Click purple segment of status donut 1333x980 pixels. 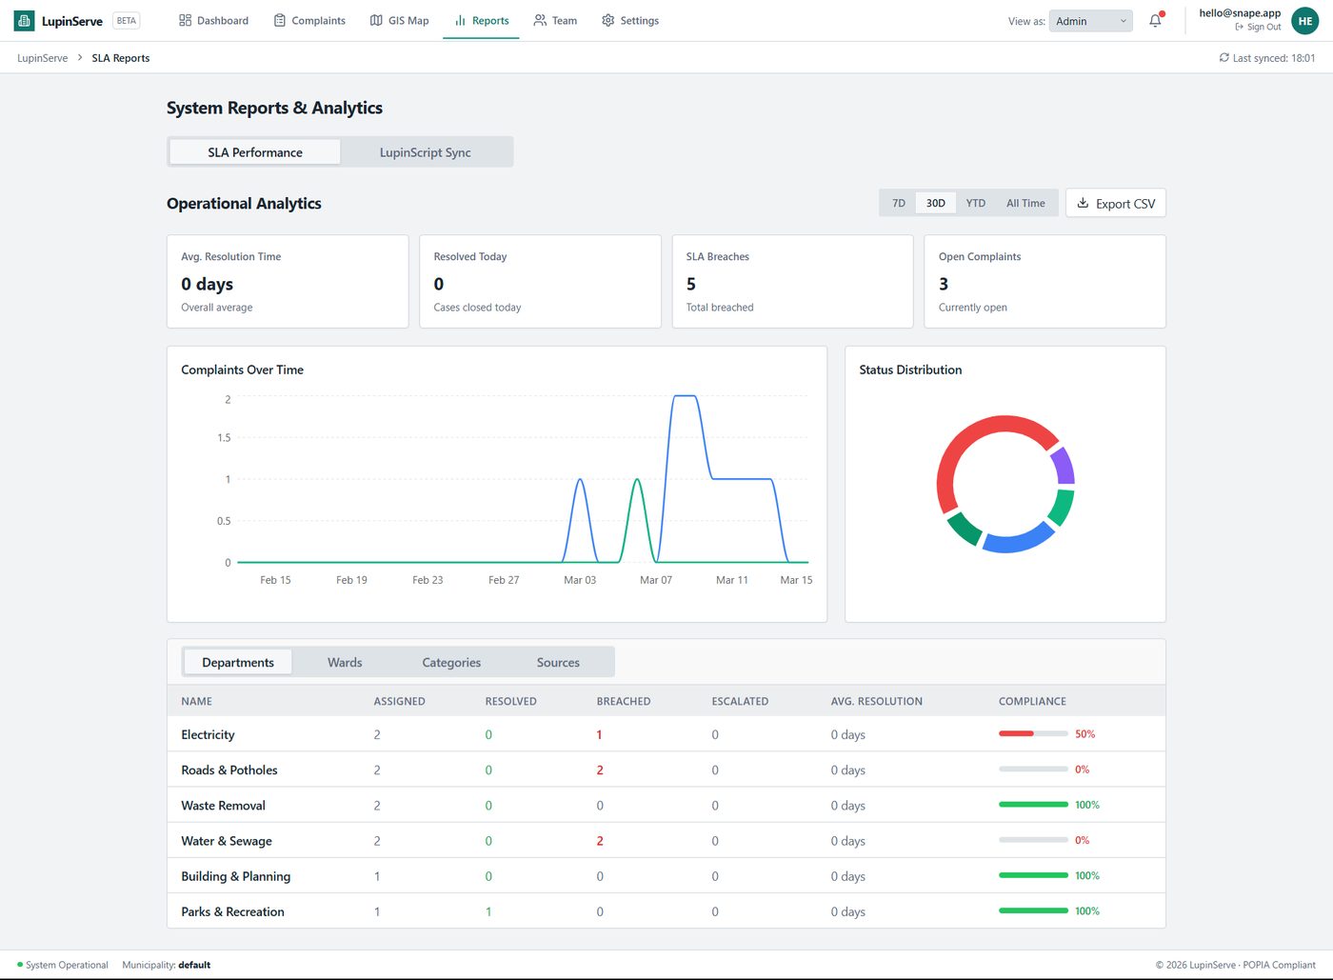coord(1064,466)
